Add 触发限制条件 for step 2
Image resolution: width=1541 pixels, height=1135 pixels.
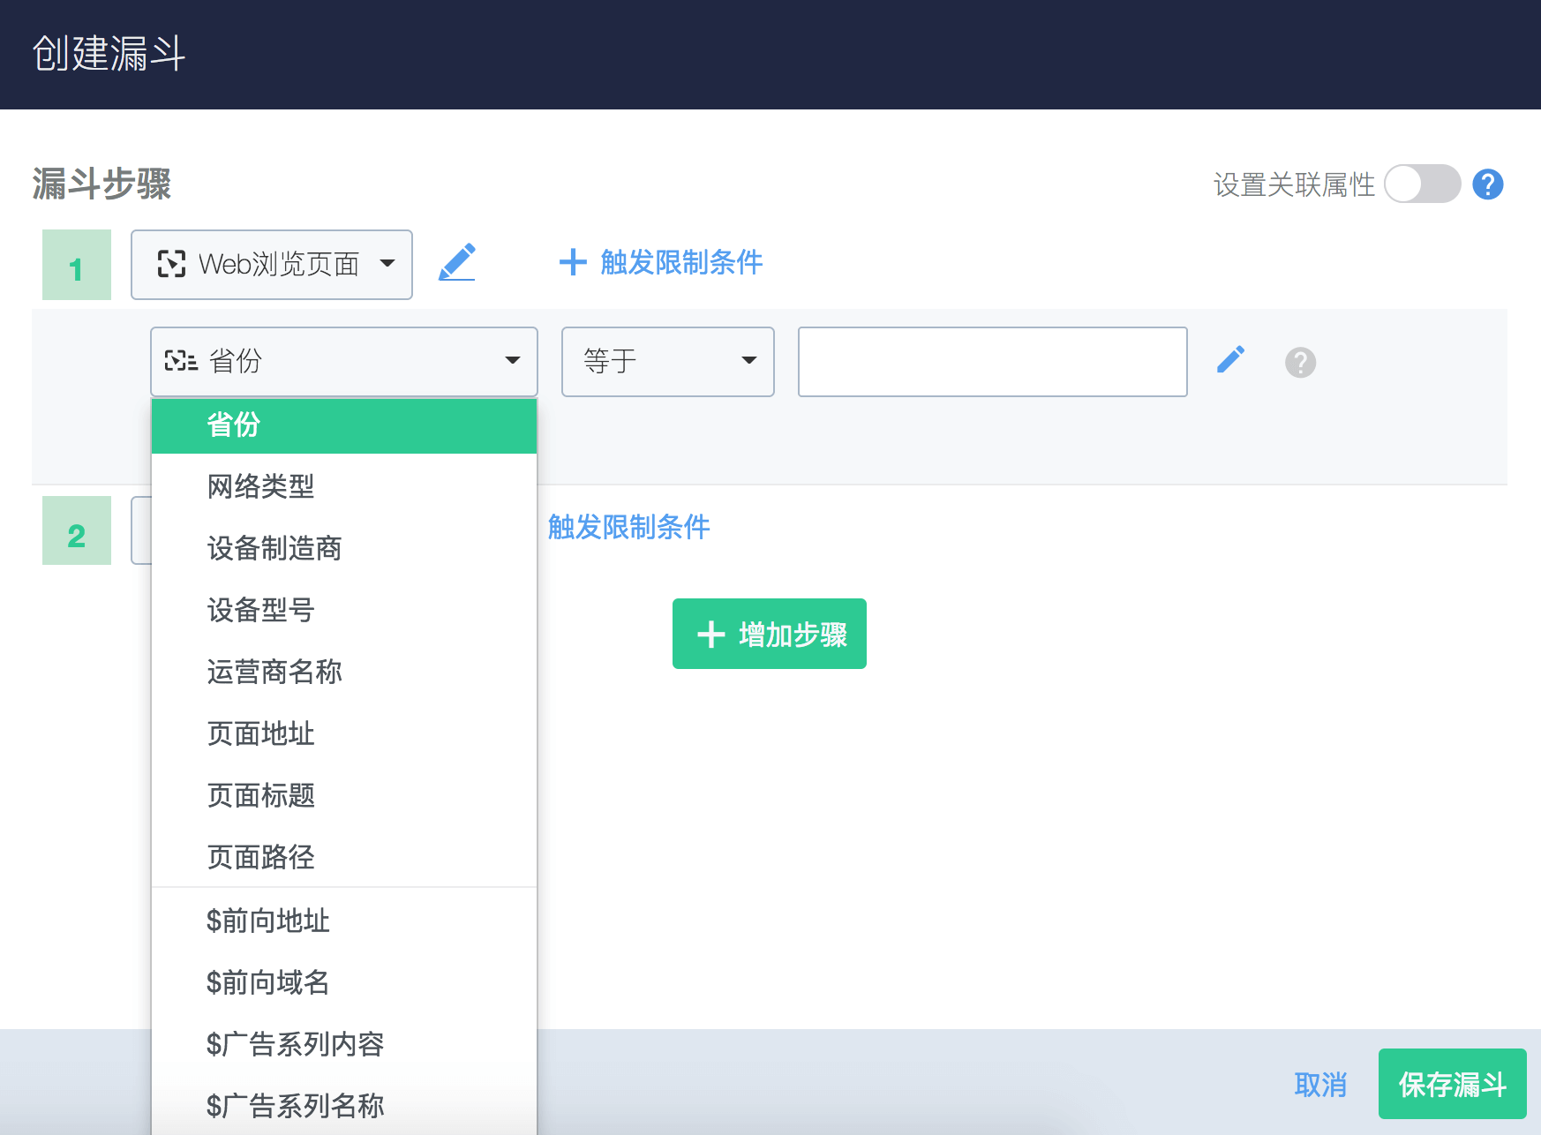[628, 527]
